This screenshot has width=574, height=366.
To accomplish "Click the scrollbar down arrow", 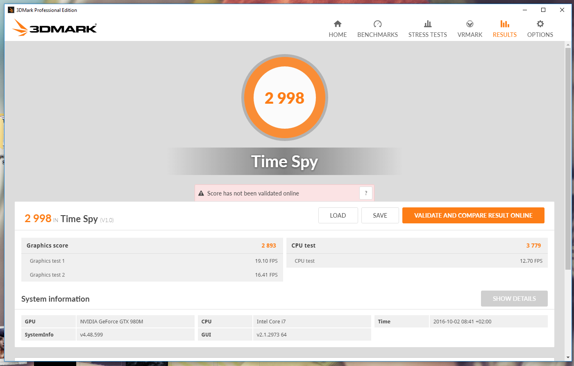I will click(568, 357).
